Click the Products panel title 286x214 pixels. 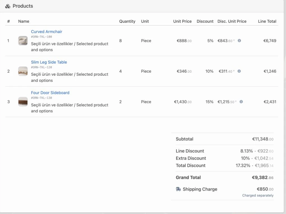[x=23, y=6]
